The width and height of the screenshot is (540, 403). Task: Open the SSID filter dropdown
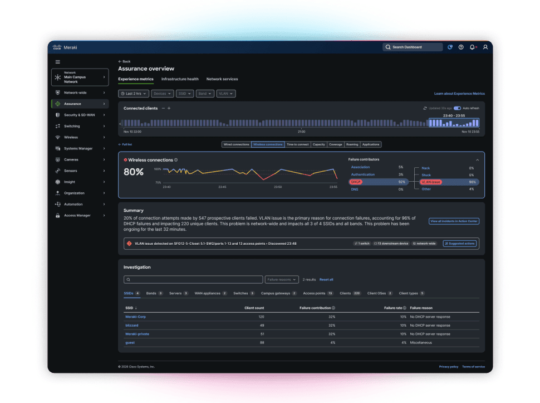click(185, 94)
